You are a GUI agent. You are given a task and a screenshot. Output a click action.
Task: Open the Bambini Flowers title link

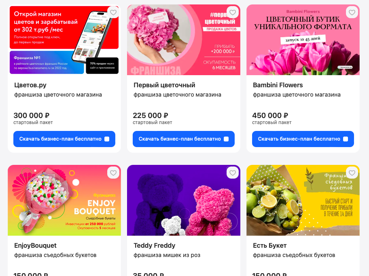click(278, 85)
